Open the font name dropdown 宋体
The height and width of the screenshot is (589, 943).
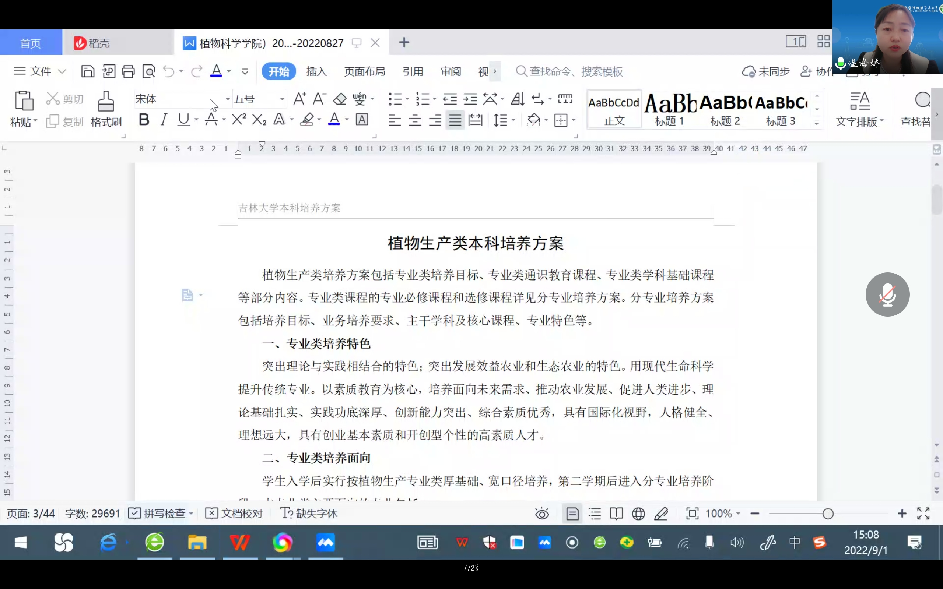(228, 99)
